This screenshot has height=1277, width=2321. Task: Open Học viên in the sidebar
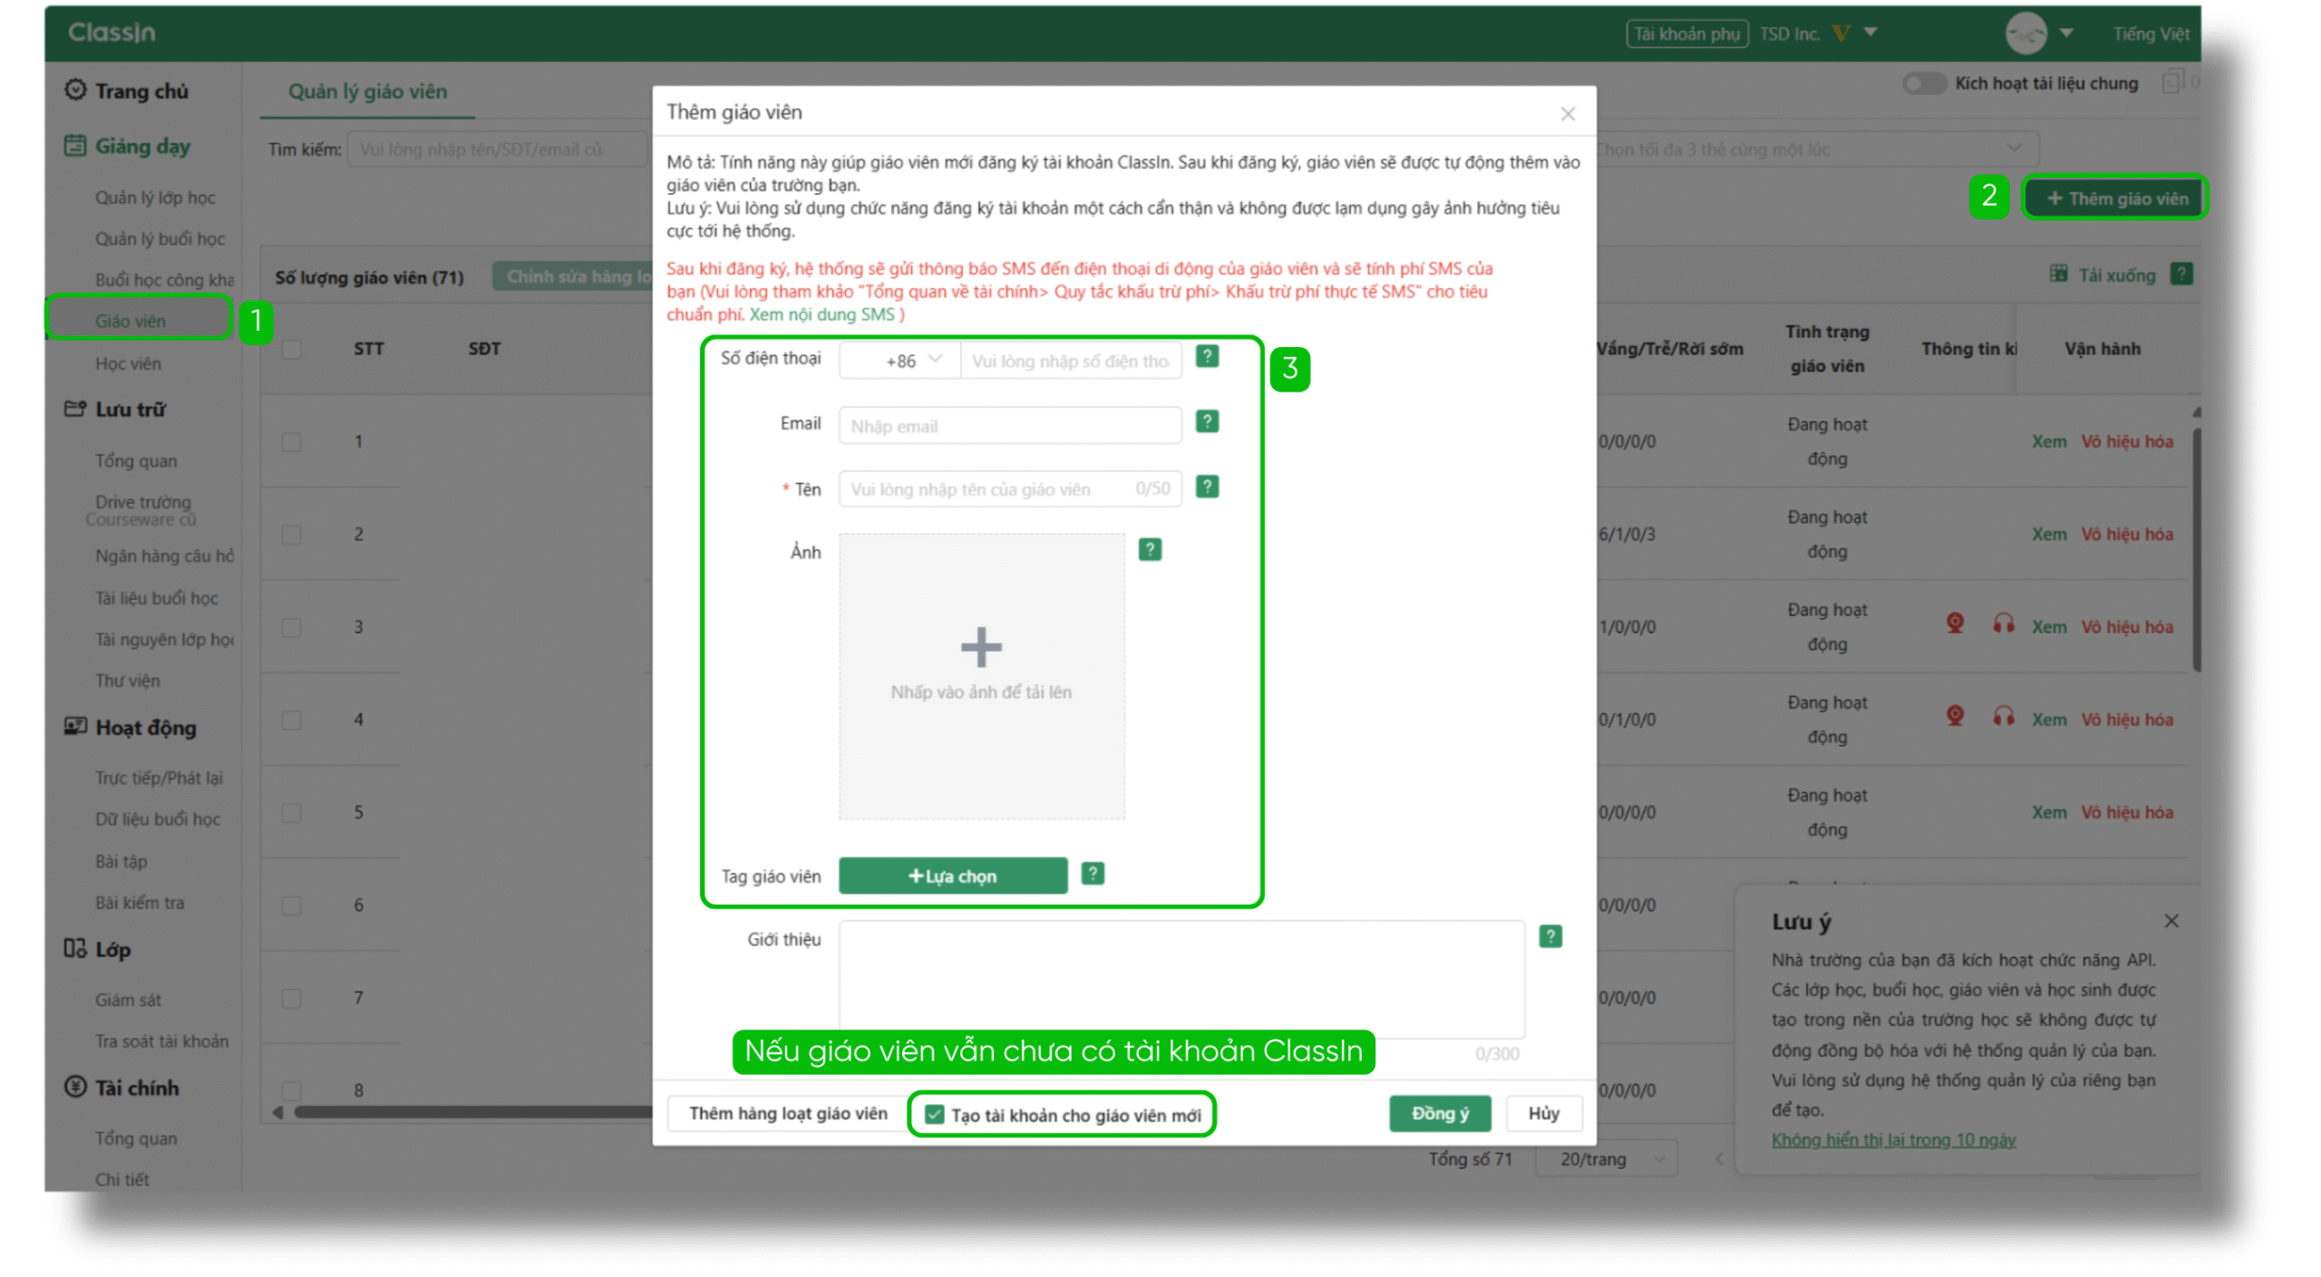click(128, 363)
